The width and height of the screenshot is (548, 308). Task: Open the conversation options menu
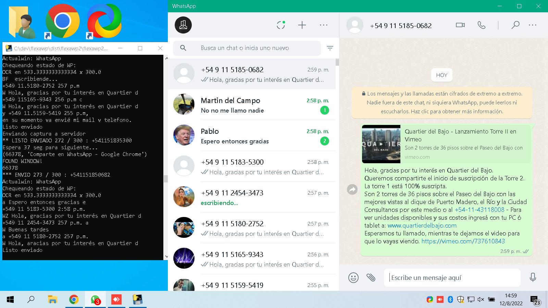(533, 25)
